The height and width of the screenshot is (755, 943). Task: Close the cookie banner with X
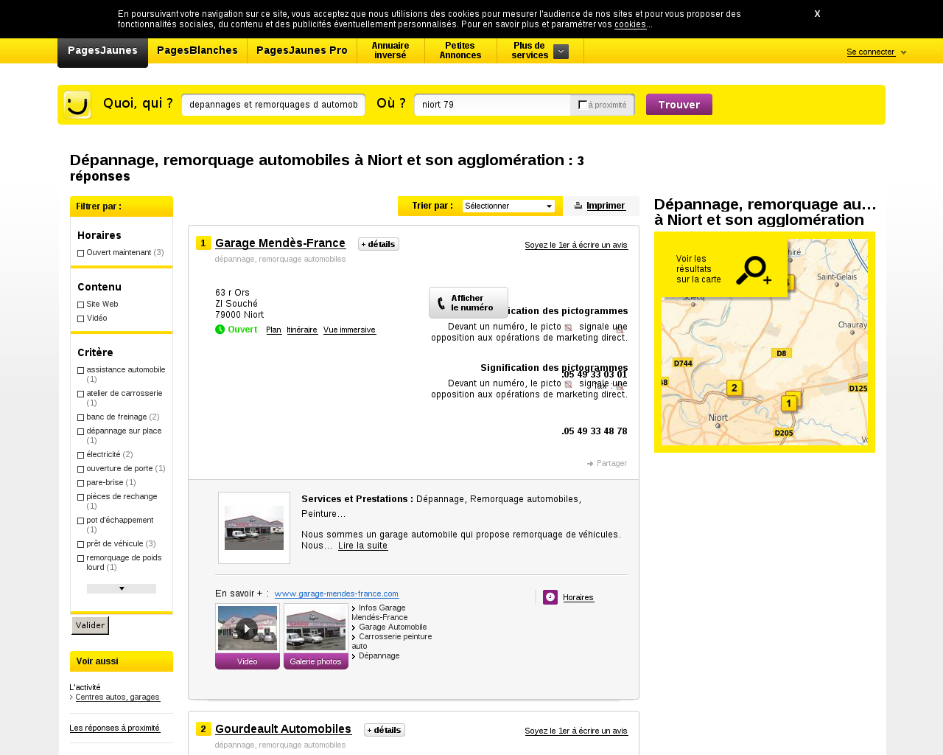817,14
